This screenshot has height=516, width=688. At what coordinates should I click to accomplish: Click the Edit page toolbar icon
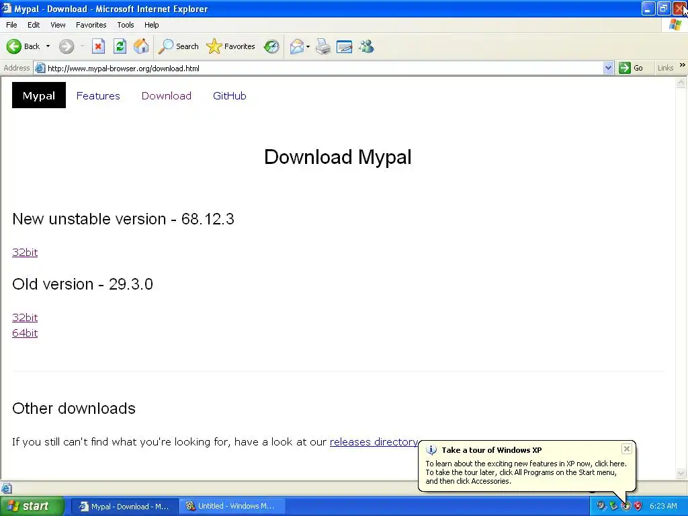[345, 46]
